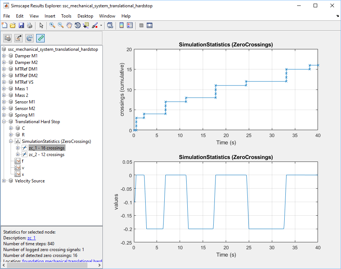The height and width of the screenshot is (269, 341).
Task: Collapse the Translational Hard Stop node
Action: pos(4,122)
